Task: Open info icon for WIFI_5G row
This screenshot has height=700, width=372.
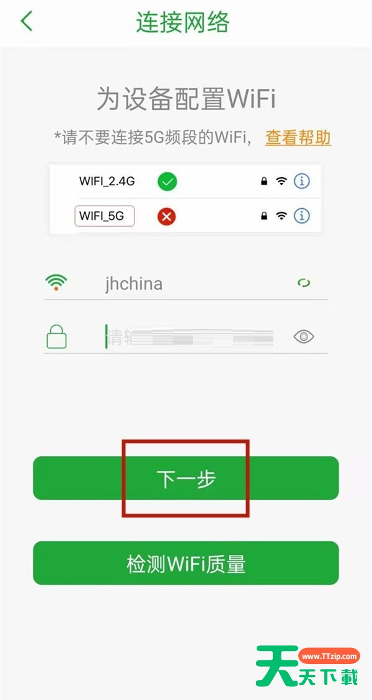Action: [x=302, y=216]
